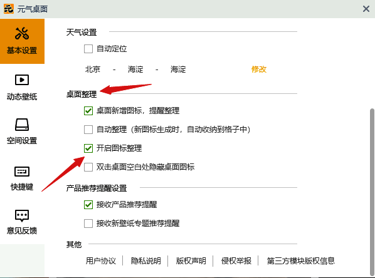This screenshot has width=375, height=278.
Task: Select 基本设置 tab label
Action: coord(22,50)
